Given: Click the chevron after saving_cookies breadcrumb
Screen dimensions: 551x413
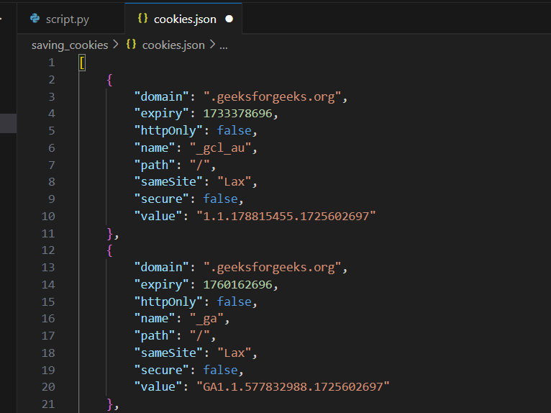Looking at the screenshot, I should 116,45.
